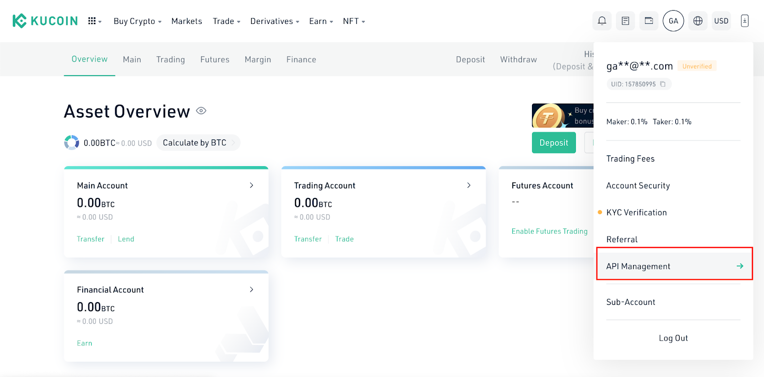Switch to the Finance tab
764x377 pixels.
301,59
